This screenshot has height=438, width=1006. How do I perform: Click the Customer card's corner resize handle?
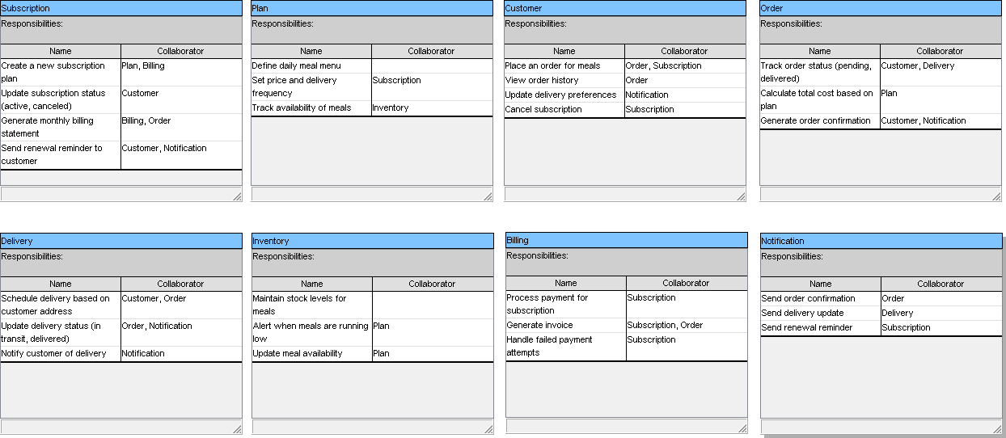[x=741, y=196]
